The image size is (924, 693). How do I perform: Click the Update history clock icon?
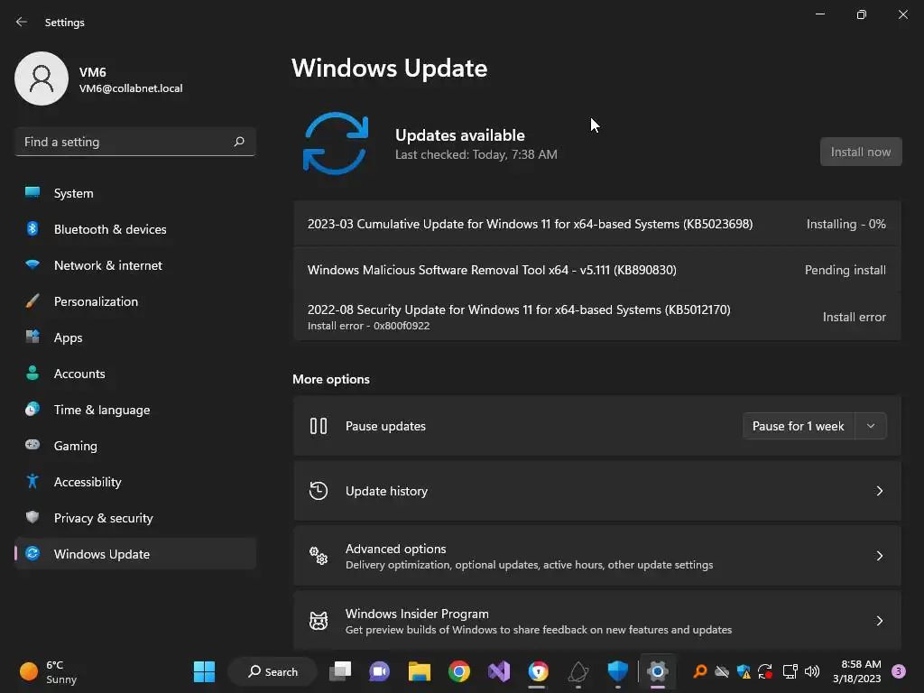pyautogui.click(x=319, y=491)
